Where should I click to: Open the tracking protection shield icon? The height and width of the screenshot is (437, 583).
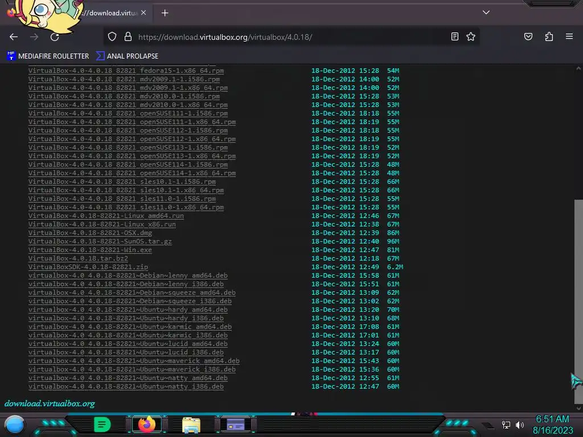click(x=112, y=36)
